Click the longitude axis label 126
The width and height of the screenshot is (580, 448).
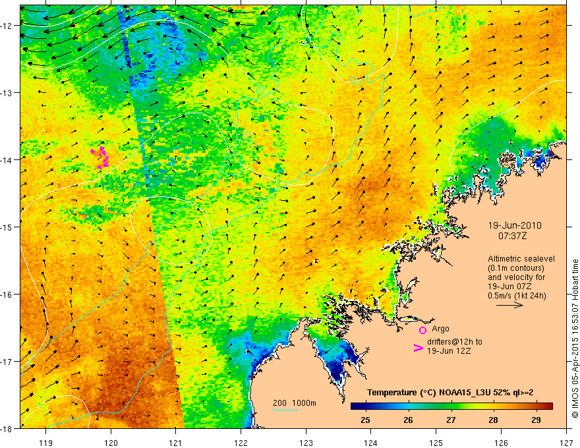pos(501,443)
